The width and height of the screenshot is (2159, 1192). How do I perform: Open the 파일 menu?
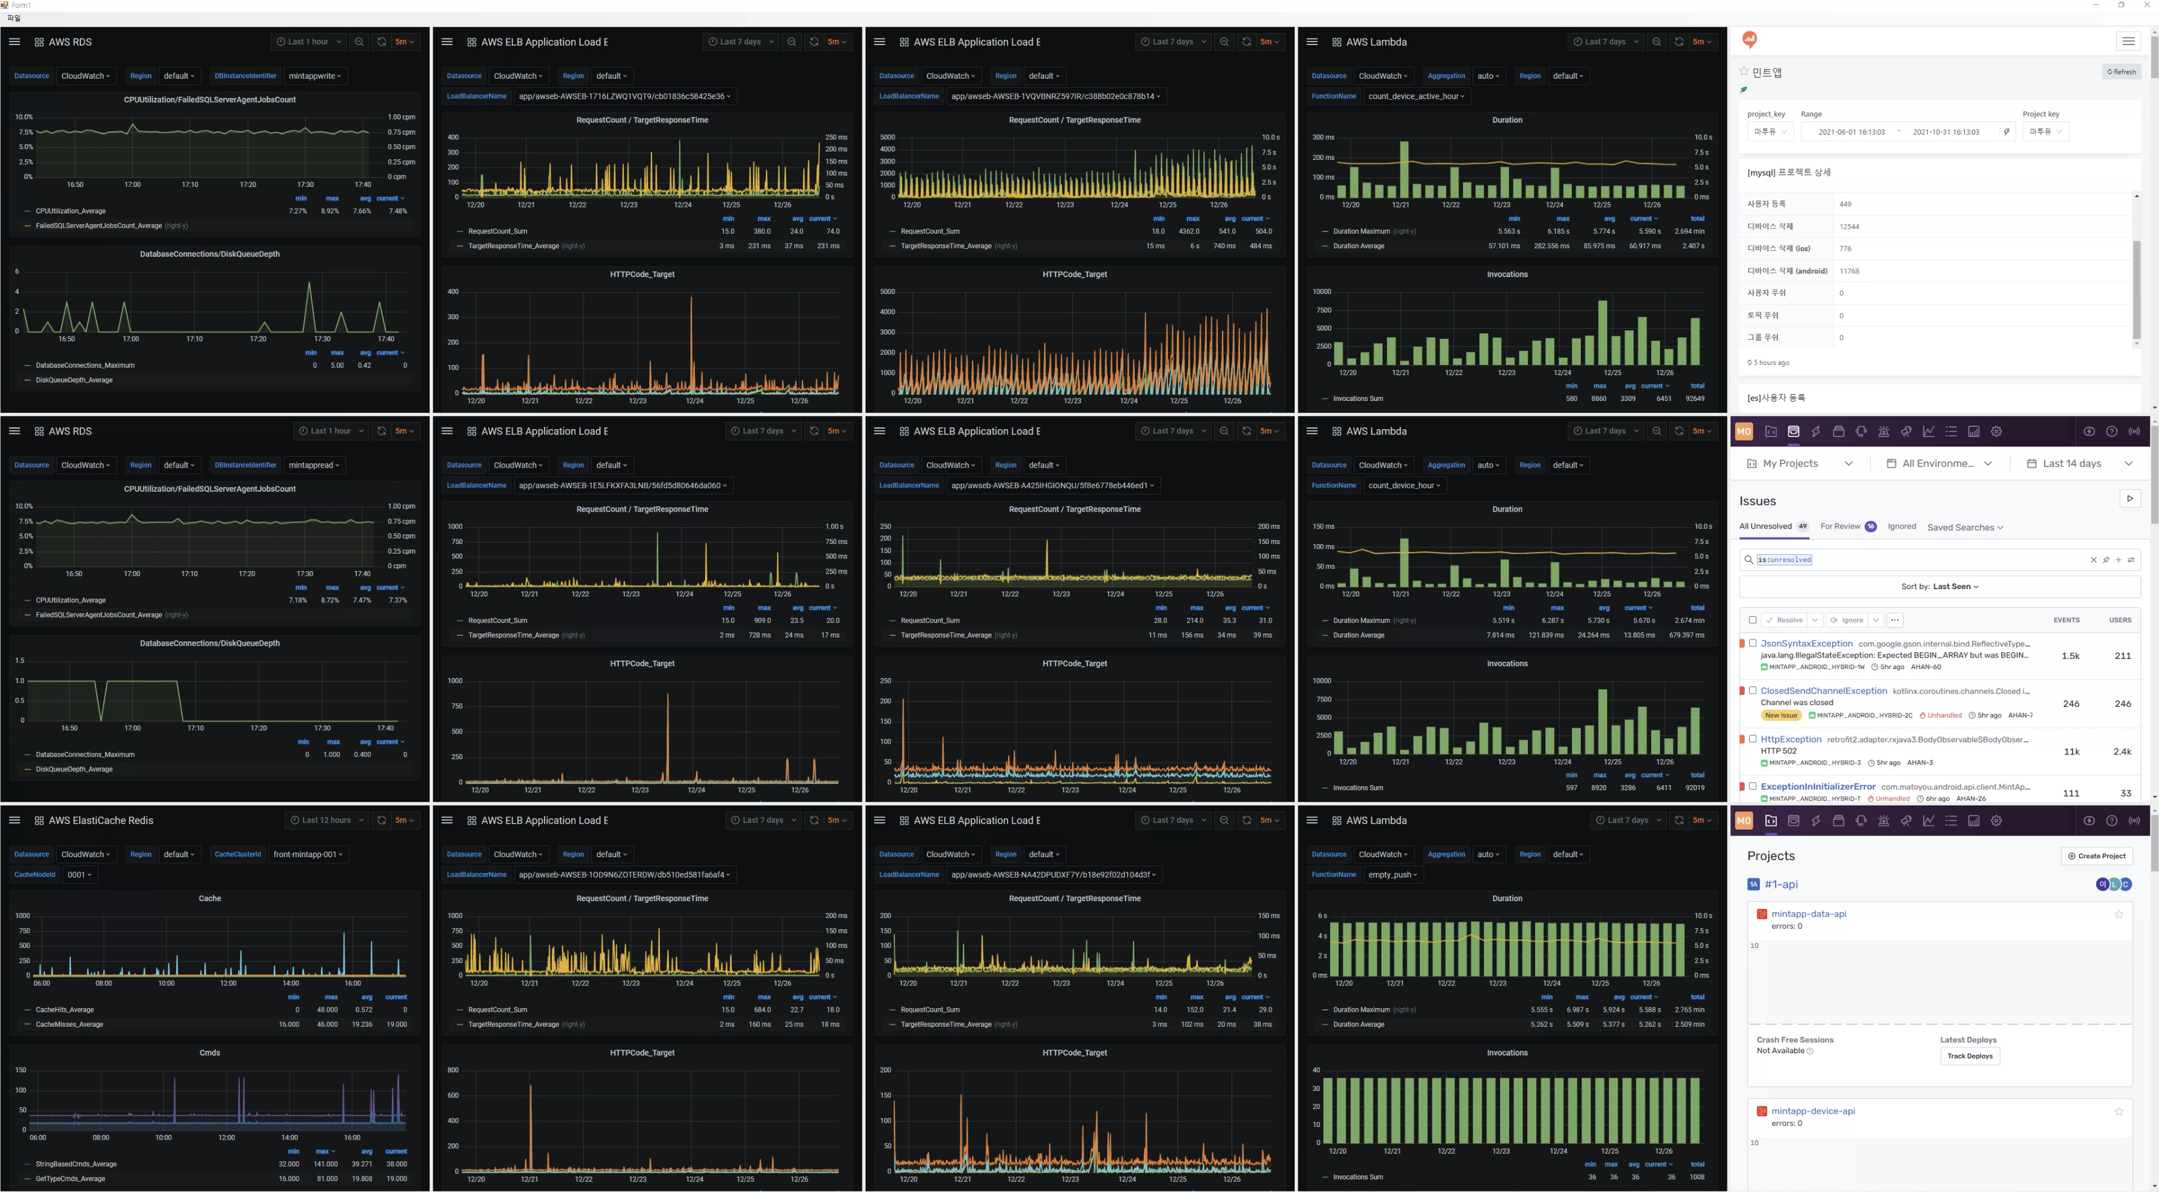[13, 17]
